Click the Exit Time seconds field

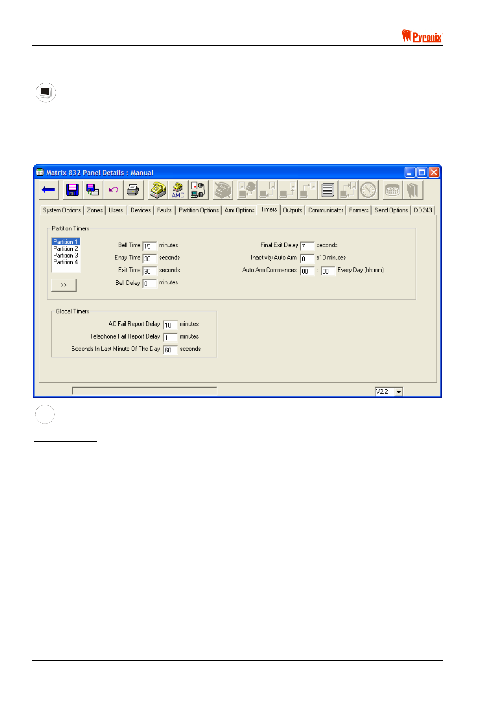[150, 271]
